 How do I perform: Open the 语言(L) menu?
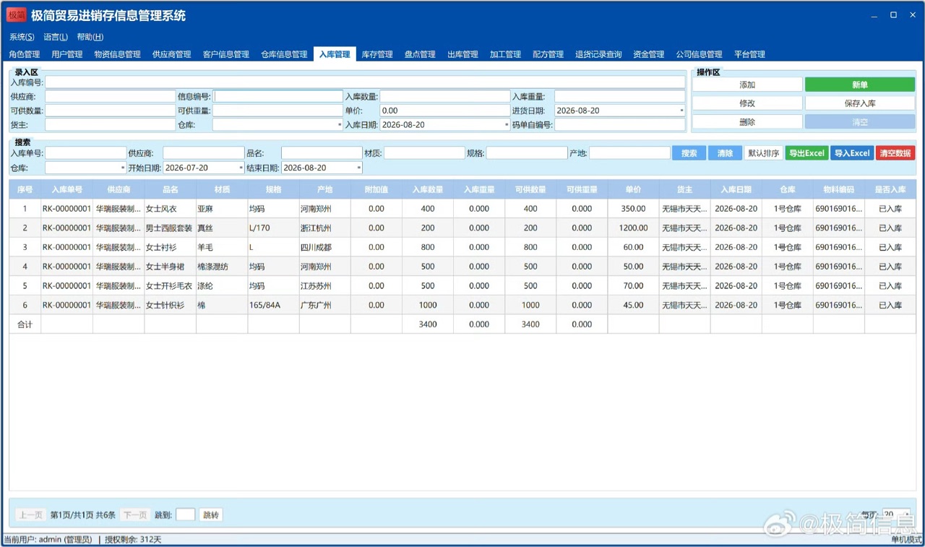click(56, 37)
